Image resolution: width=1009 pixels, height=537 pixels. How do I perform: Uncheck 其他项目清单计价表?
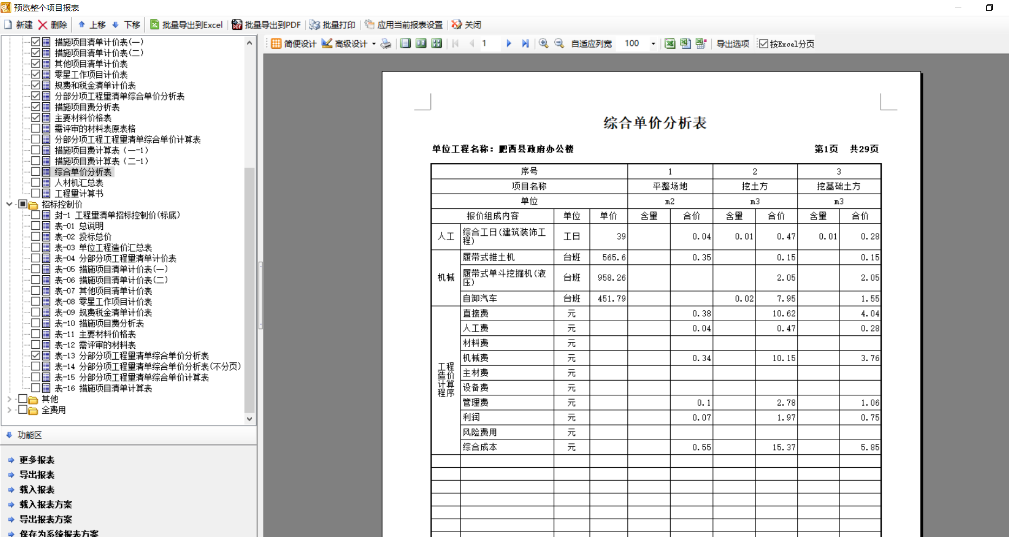point(36,63)
